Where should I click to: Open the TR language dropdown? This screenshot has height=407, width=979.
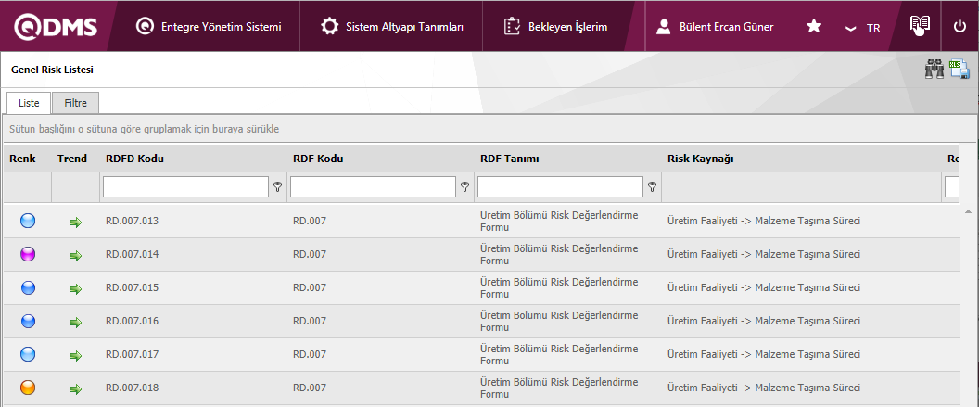click(x=863, y=28)
